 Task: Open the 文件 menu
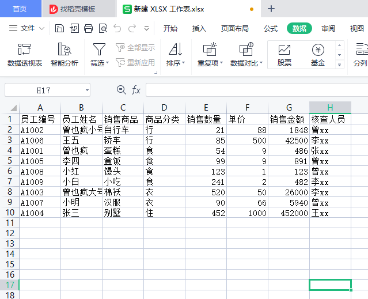(x=28, y=28)
